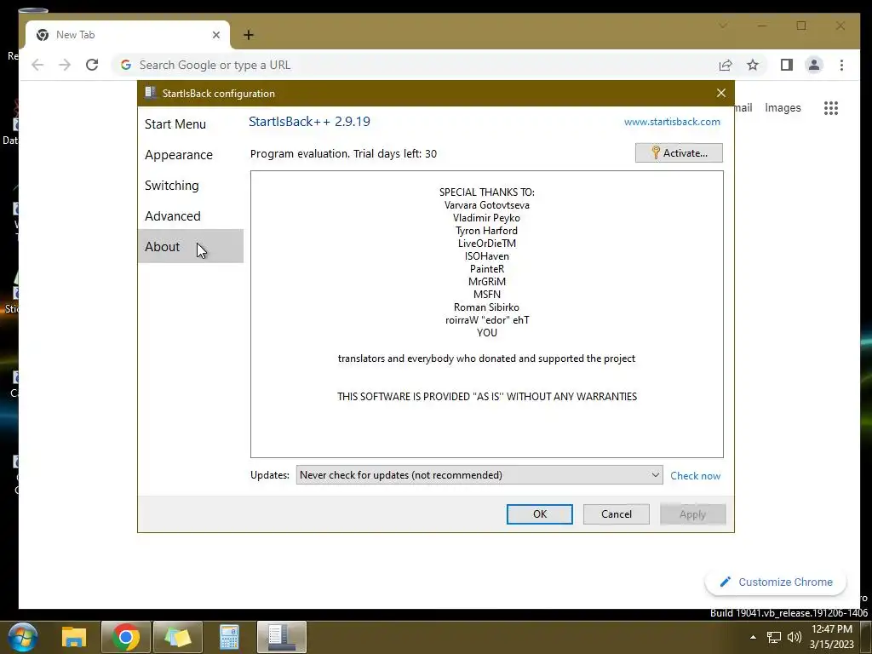Open the www.startisback.com link

coord(672,122)
